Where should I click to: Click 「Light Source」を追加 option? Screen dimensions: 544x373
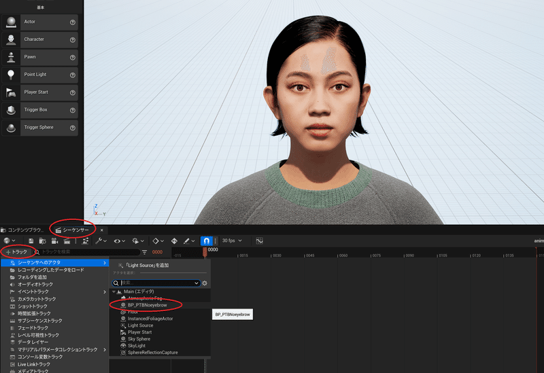tap(160, 266)
